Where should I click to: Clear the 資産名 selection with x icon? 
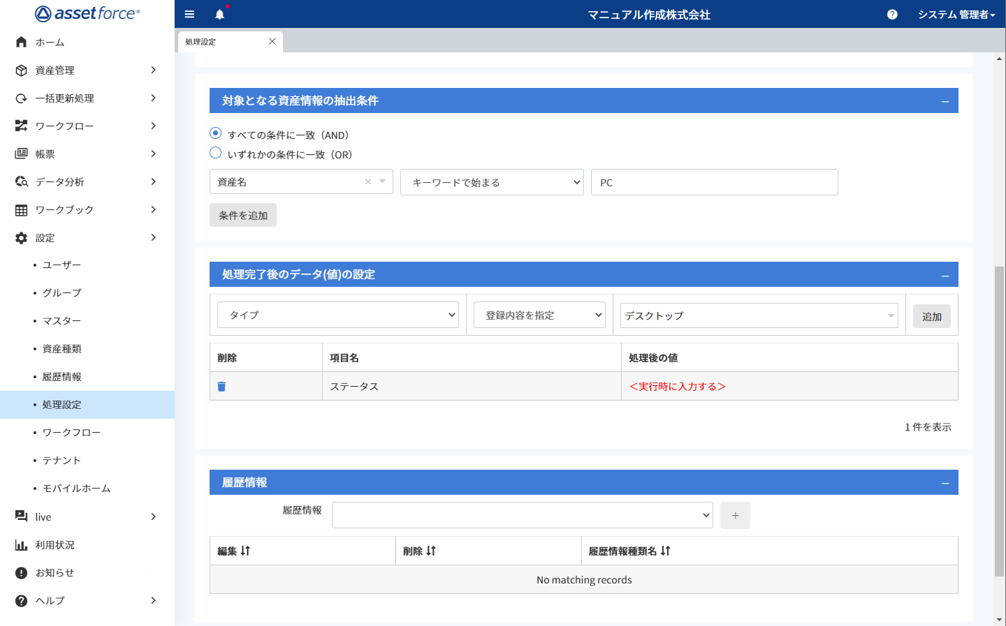tap(367, 181)
